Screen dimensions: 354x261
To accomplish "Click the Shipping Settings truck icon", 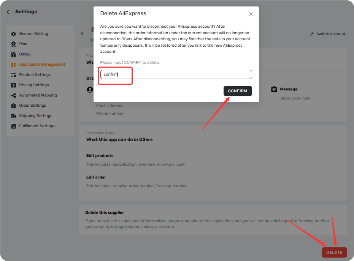I will [x=14, y=116].
